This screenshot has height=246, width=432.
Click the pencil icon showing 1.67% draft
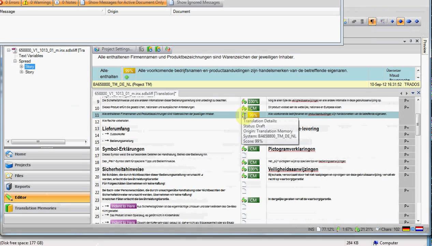(x=338, y=229)
